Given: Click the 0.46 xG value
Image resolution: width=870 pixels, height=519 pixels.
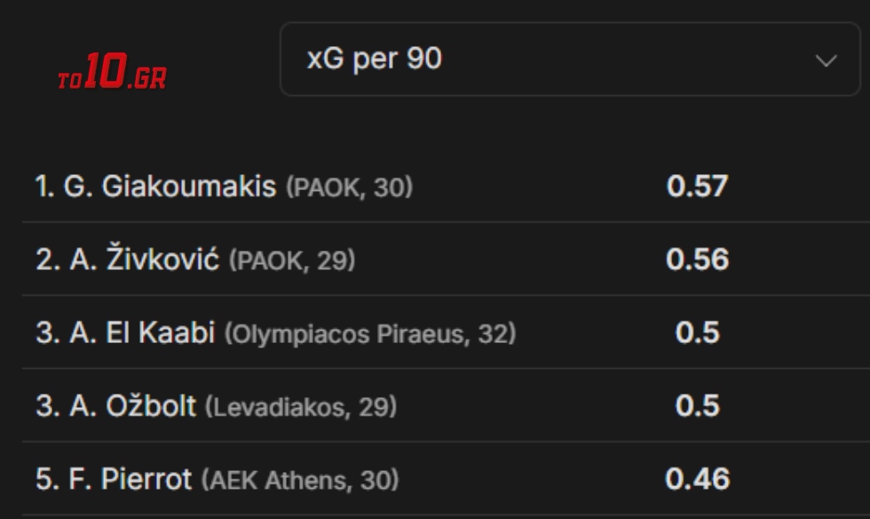Looking at the screenshot, I should point(697,480).
